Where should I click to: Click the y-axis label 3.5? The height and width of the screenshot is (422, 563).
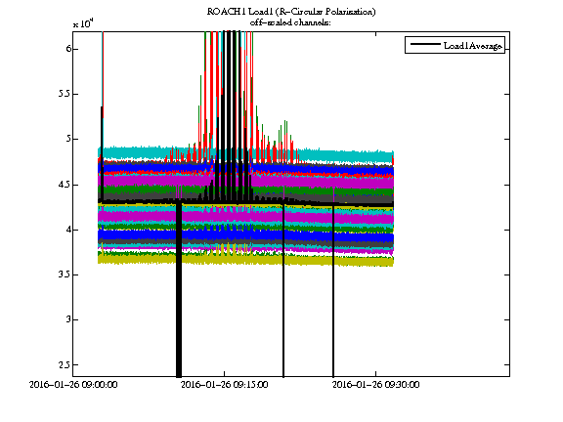click(65, 274)
